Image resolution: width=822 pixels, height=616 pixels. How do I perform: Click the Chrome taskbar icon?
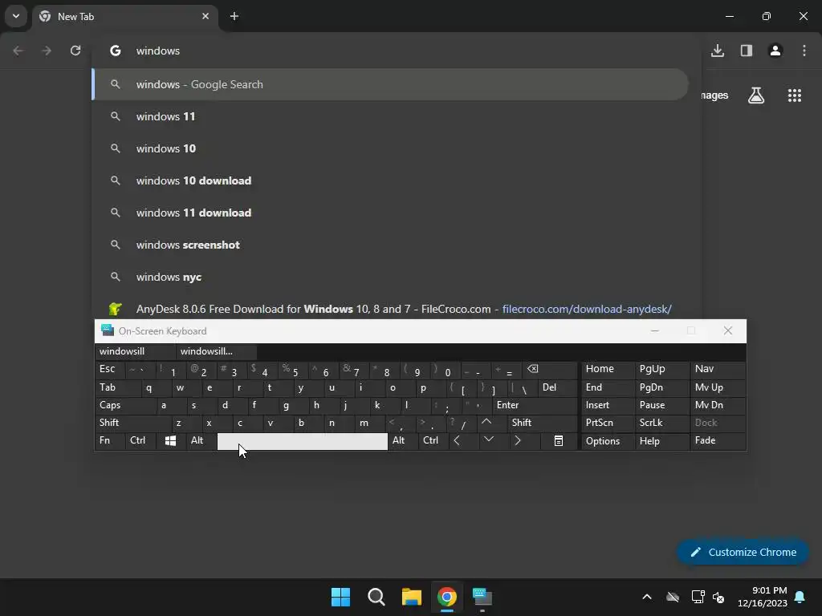coord(447,597)
